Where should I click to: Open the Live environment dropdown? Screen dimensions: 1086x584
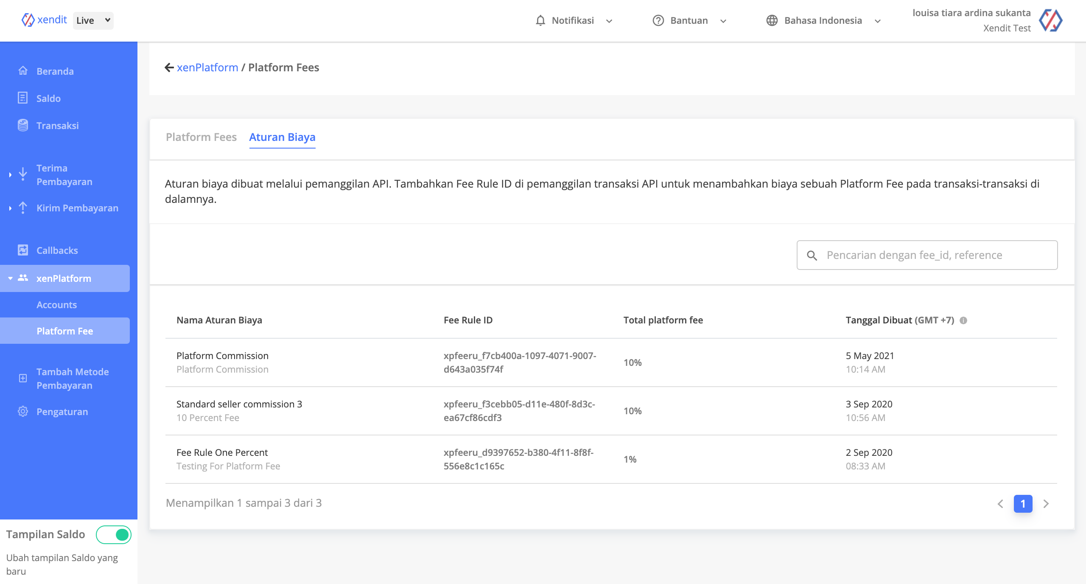[93, 20]
